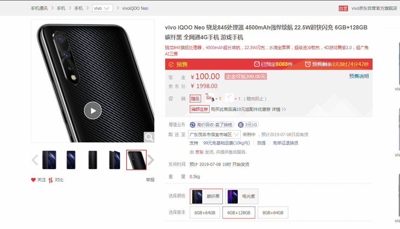The height and width of the screenshot is (229, 400).
Task: Open delivery address dropdown 广东茂名市信宜市城区
Action: [x=214, y=134]
